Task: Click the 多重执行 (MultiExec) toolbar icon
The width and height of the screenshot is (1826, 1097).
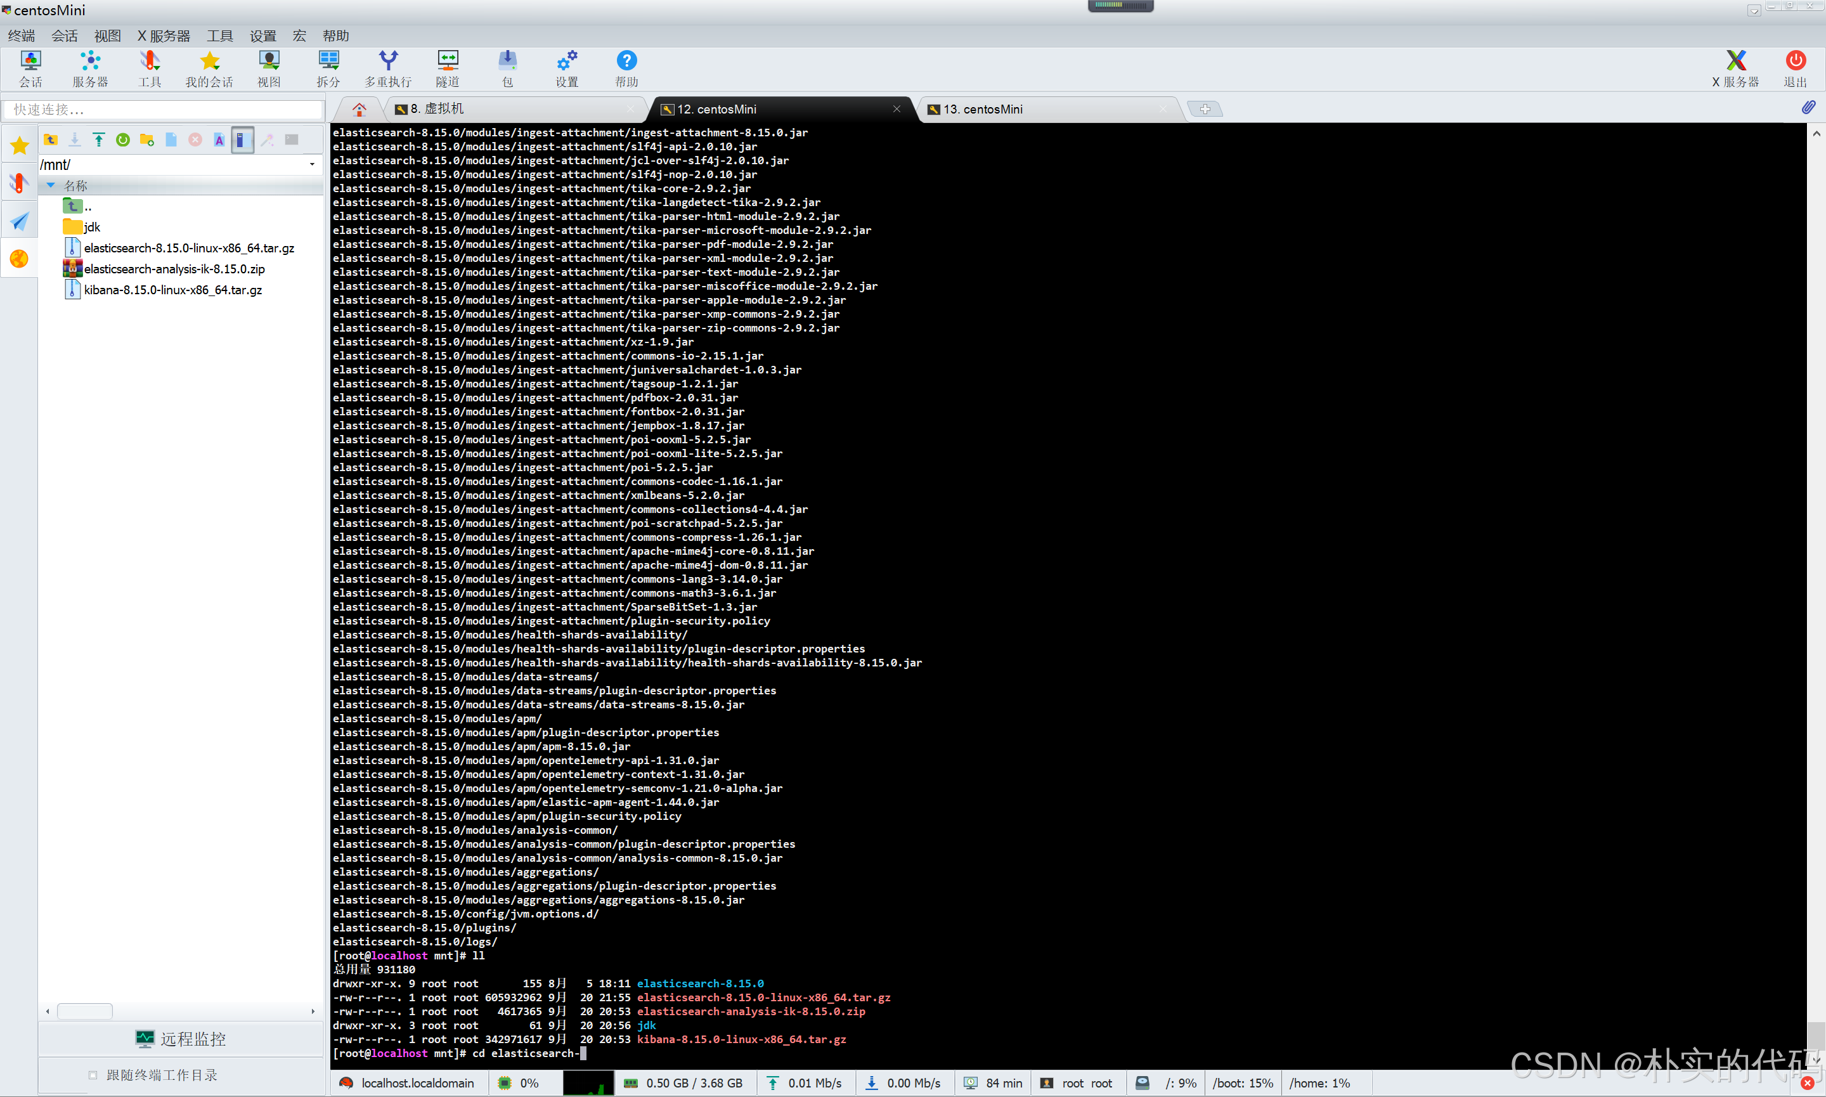Action: [388, 68]
